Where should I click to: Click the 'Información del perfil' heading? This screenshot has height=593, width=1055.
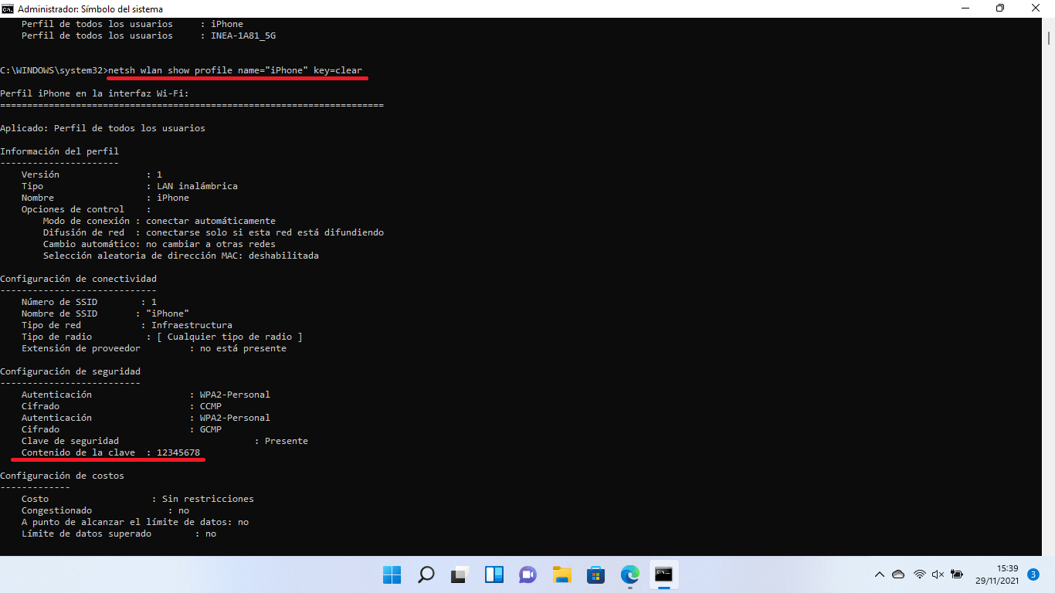click(x=59, y=151)
